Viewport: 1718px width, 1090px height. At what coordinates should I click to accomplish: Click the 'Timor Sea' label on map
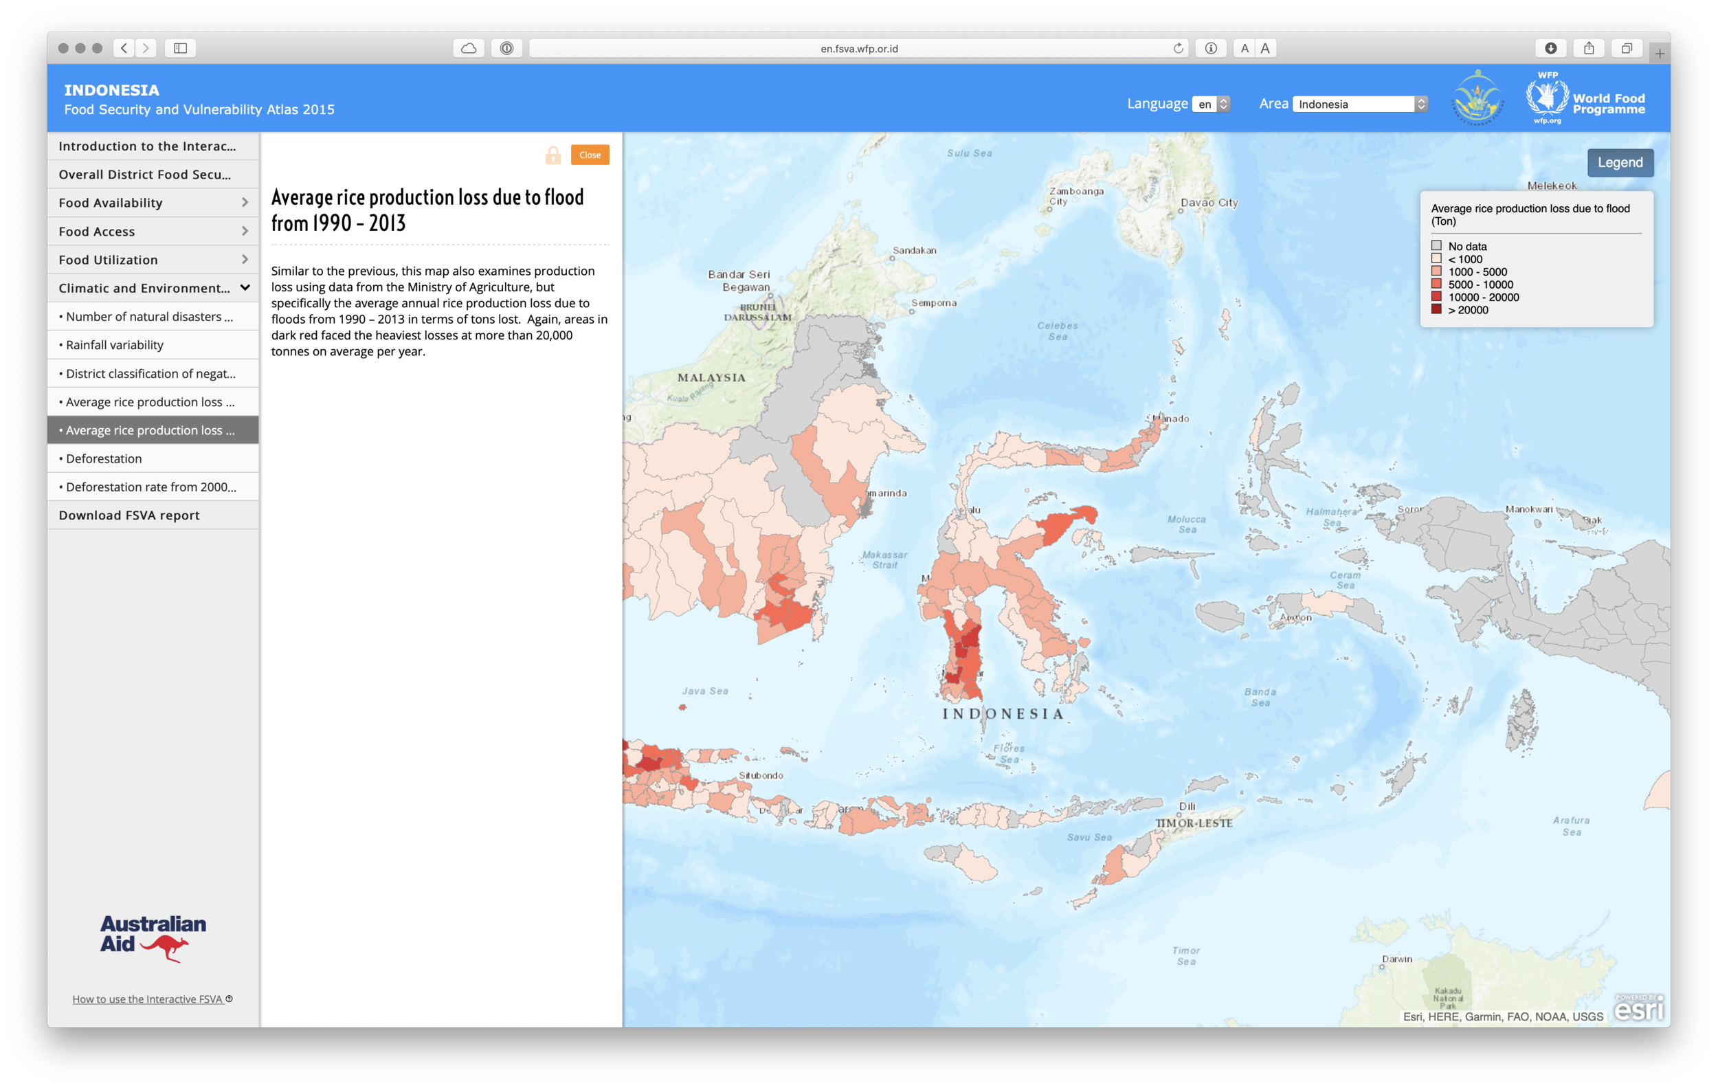coord(1185,956)
